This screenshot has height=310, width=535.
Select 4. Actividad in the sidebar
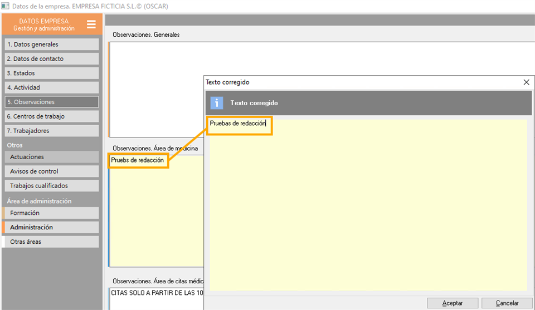click(52, 87)
